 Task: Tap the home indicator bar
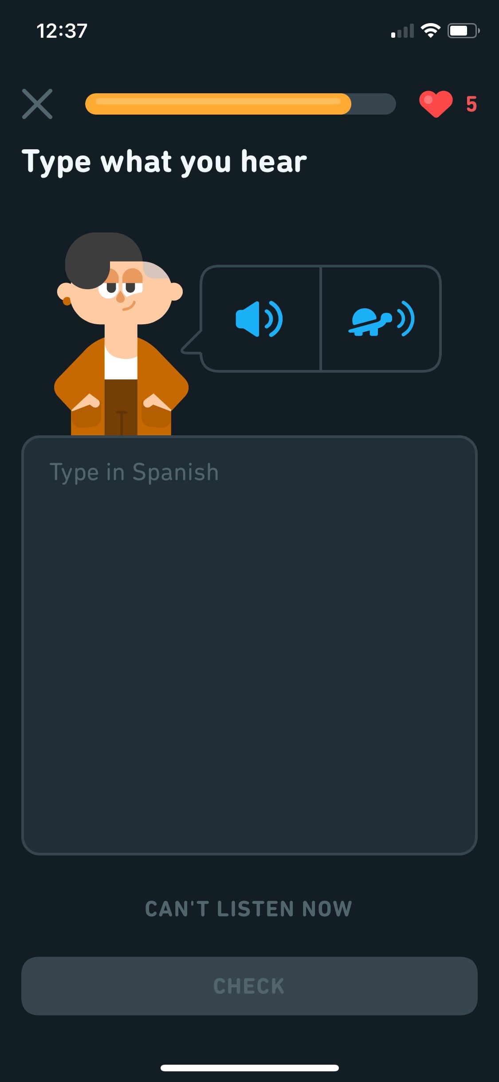pyautogui.click(x=249, y=1068)
